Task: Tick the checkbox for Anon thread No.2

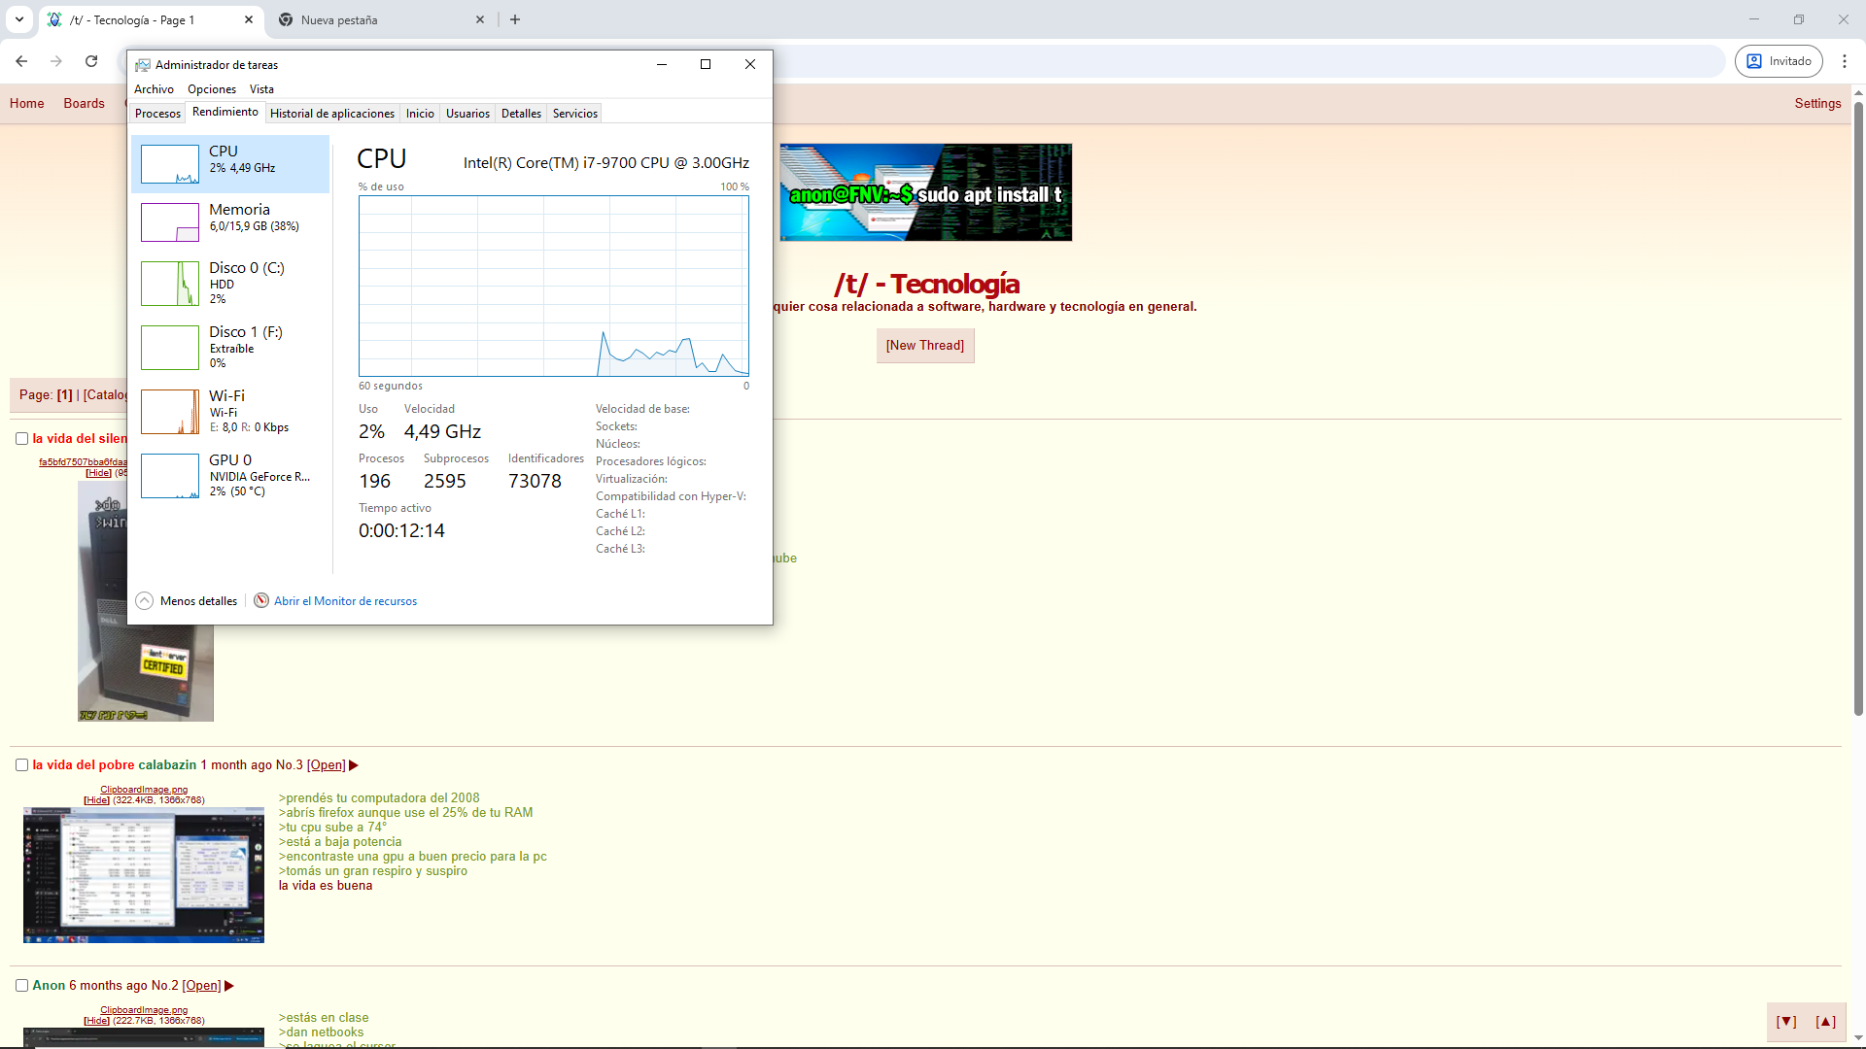Action: pyautogui.click(x=21, y=986)
